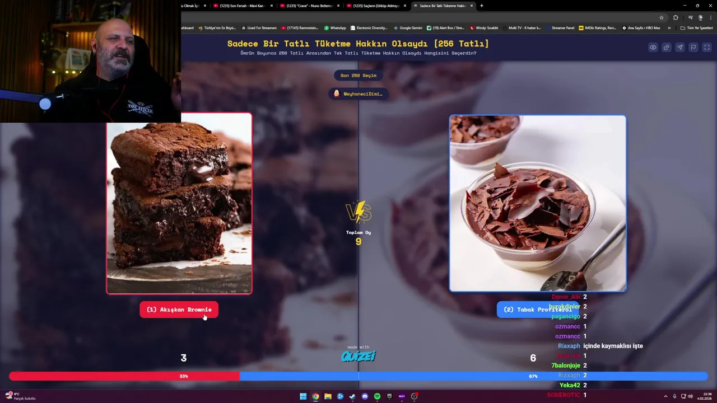Open the Livad For Streamers bookmark

pos(259,28)
